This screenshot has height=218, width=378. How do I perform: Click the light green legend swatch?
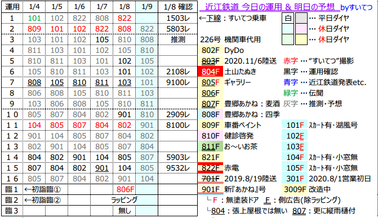coord(288,39)
